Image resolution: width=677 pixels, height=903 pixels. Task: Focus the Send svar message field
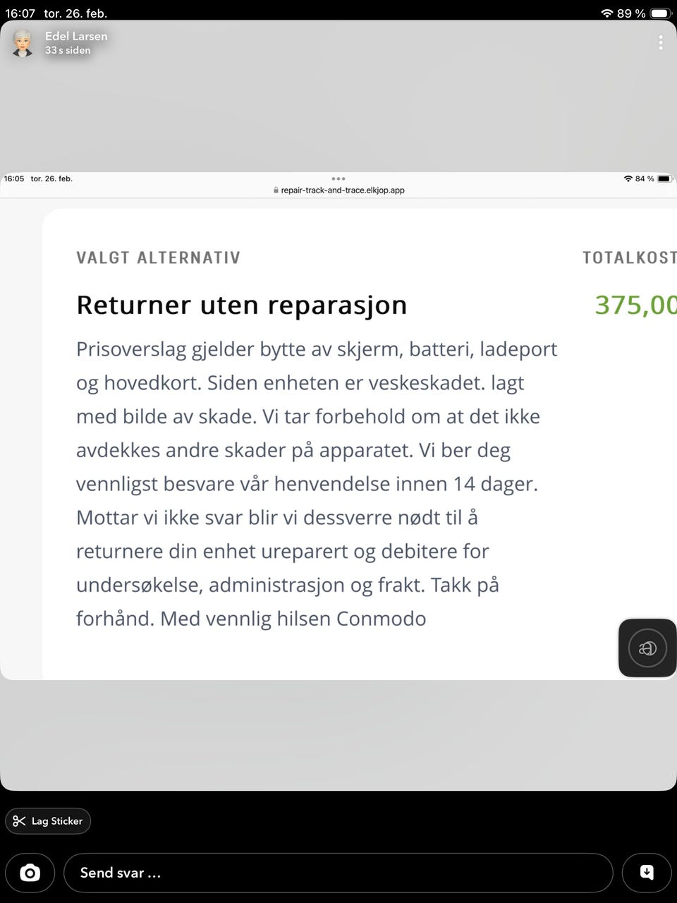pyautogui.click(x=338, y=873)
